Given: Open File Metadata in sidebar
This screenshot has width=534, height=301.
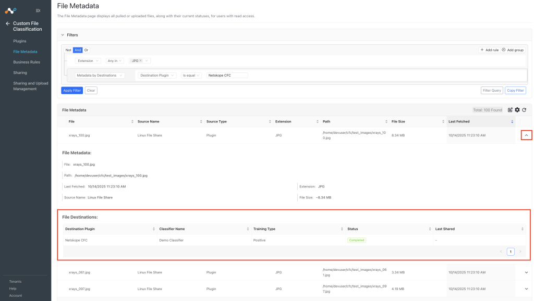Looking at the screenshot, I should tap(25, 52).
